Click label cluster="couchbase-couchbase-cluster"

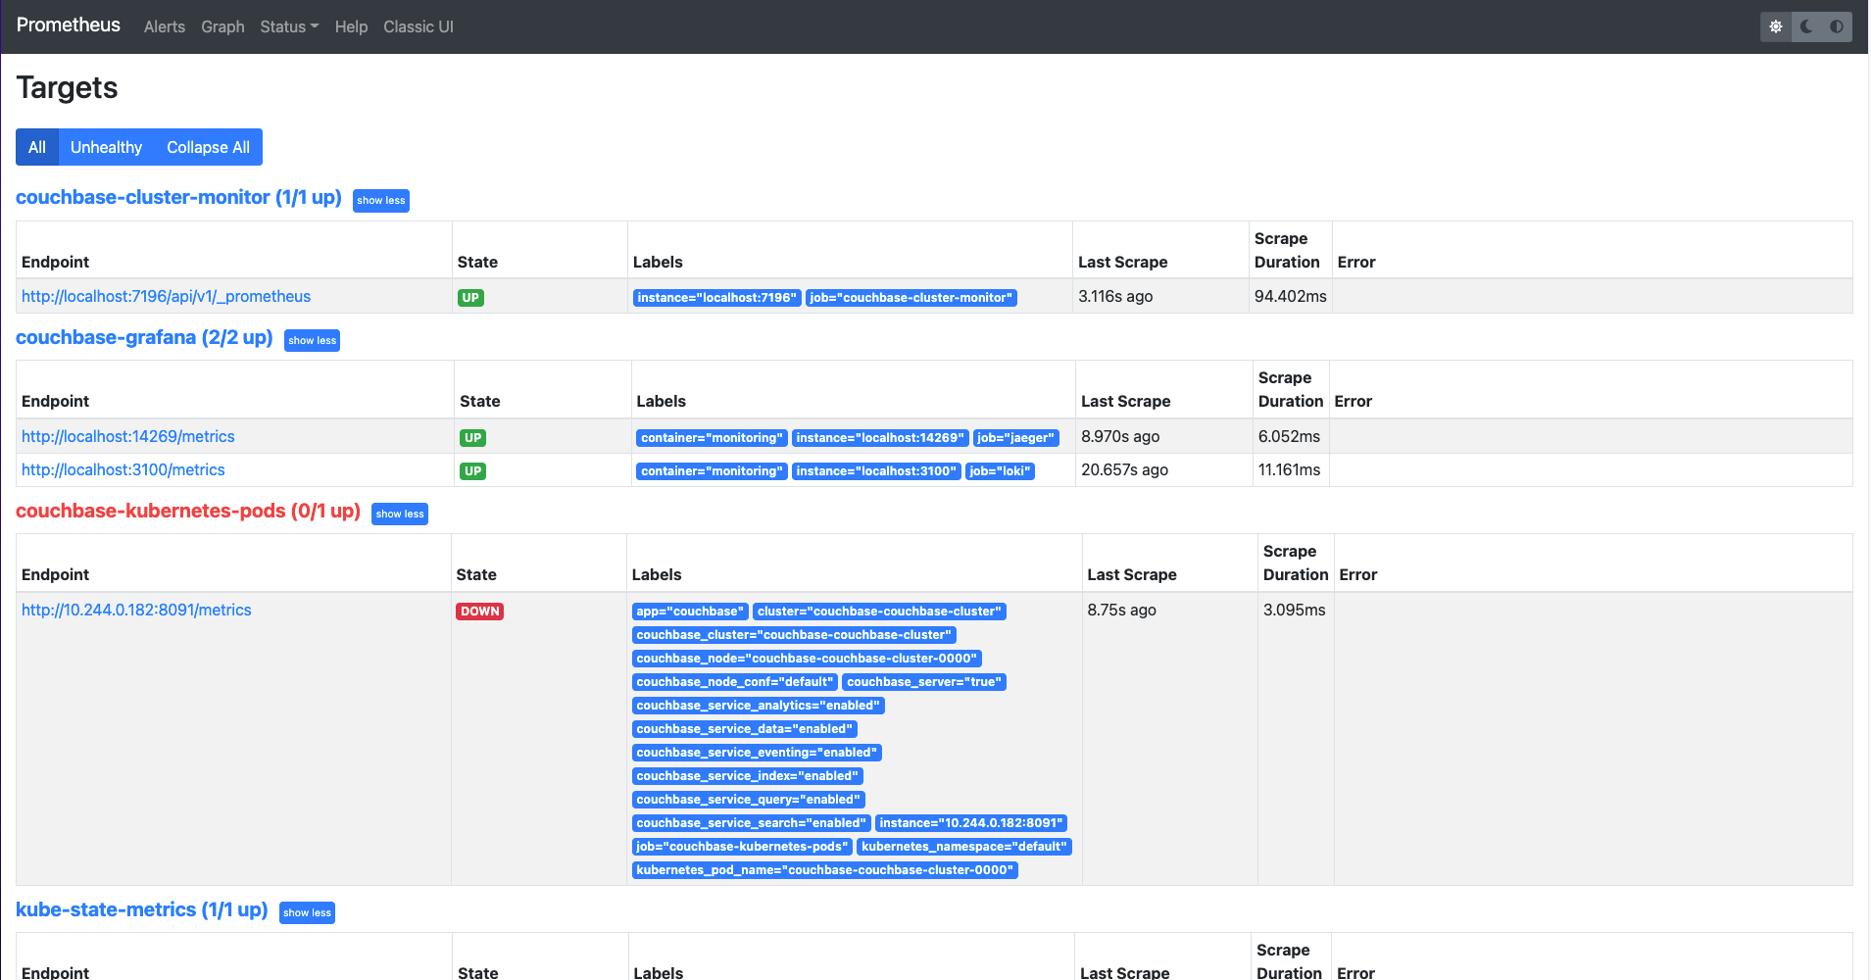point(880,612)
